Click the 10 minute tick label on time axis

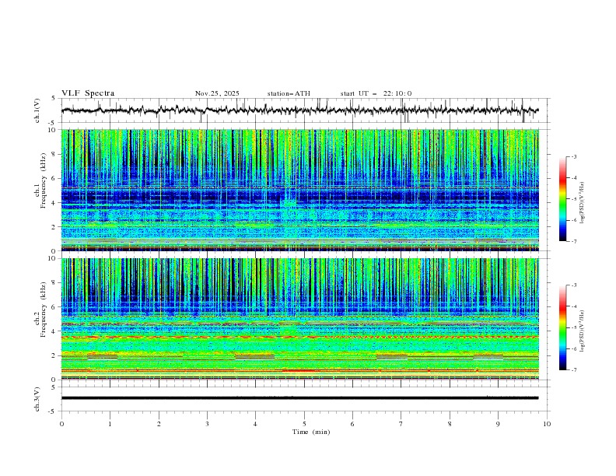(x=547, y=423)
